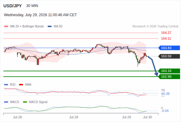Image resolution: width=181 pixels, height=122 pixels.
Task: Select the 163.83 pivot price tag
Action: pos(169,48)
